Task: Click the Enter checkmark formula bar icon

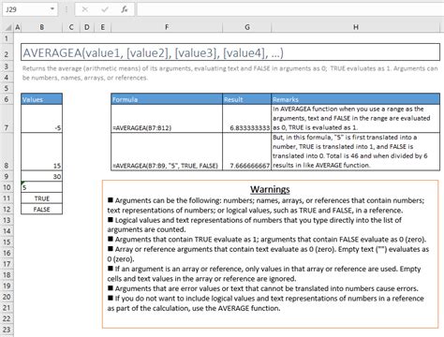Action: 105,9
